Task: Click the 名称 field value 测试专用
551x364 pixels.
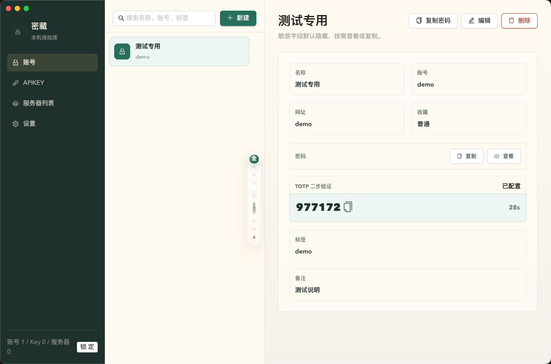Action: click(307, 84)
